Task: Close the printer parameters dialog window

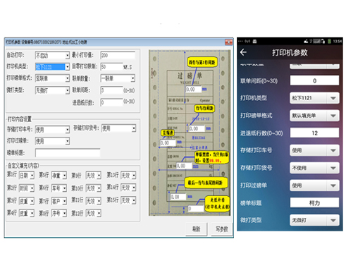Action: coord(228,42)
